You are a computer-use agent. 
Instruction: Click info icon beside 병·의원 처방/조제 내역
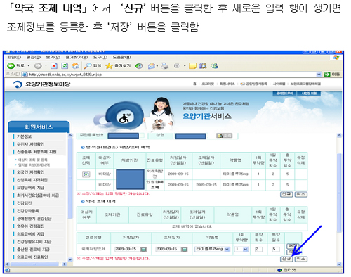pos(83,148)
